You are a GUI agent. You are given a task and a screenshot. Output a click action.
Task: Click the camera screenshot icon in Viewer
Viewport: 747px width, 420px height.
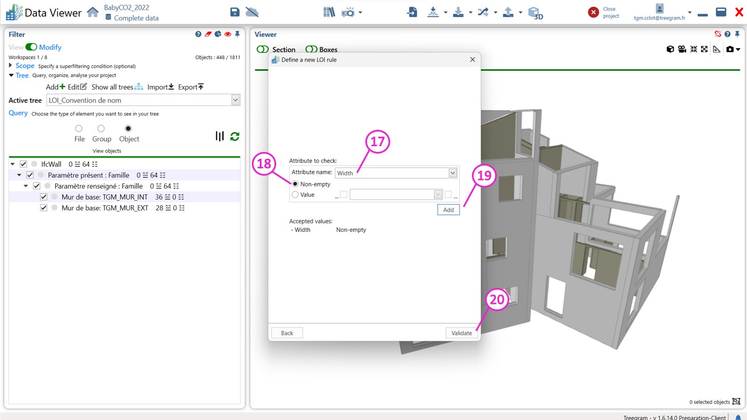730,49
